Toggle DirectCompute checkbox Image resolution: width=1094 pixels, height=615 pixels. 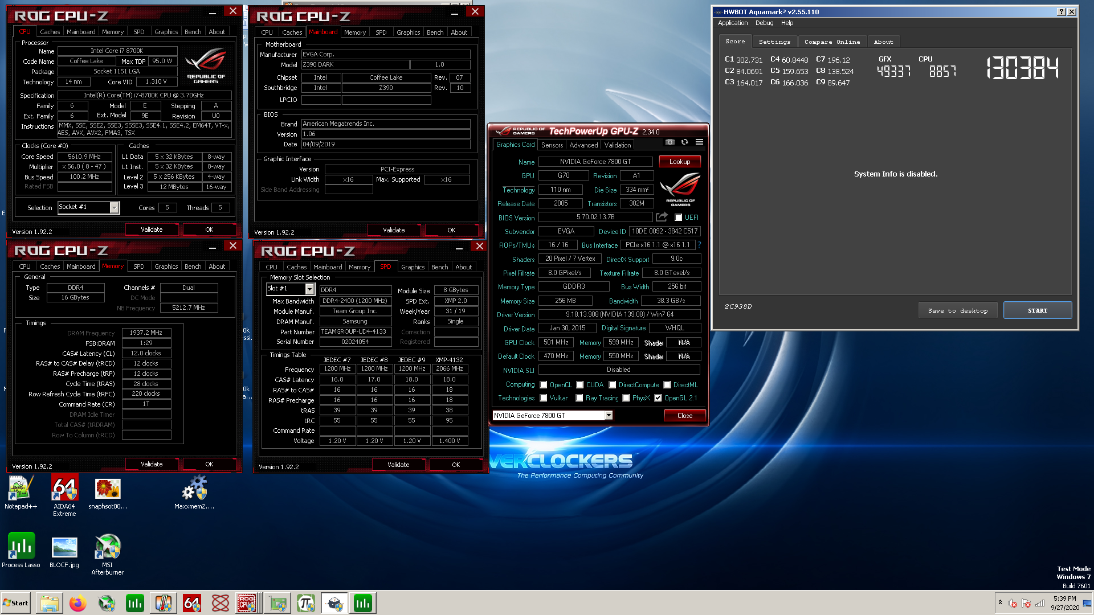(x=612, y=385)
